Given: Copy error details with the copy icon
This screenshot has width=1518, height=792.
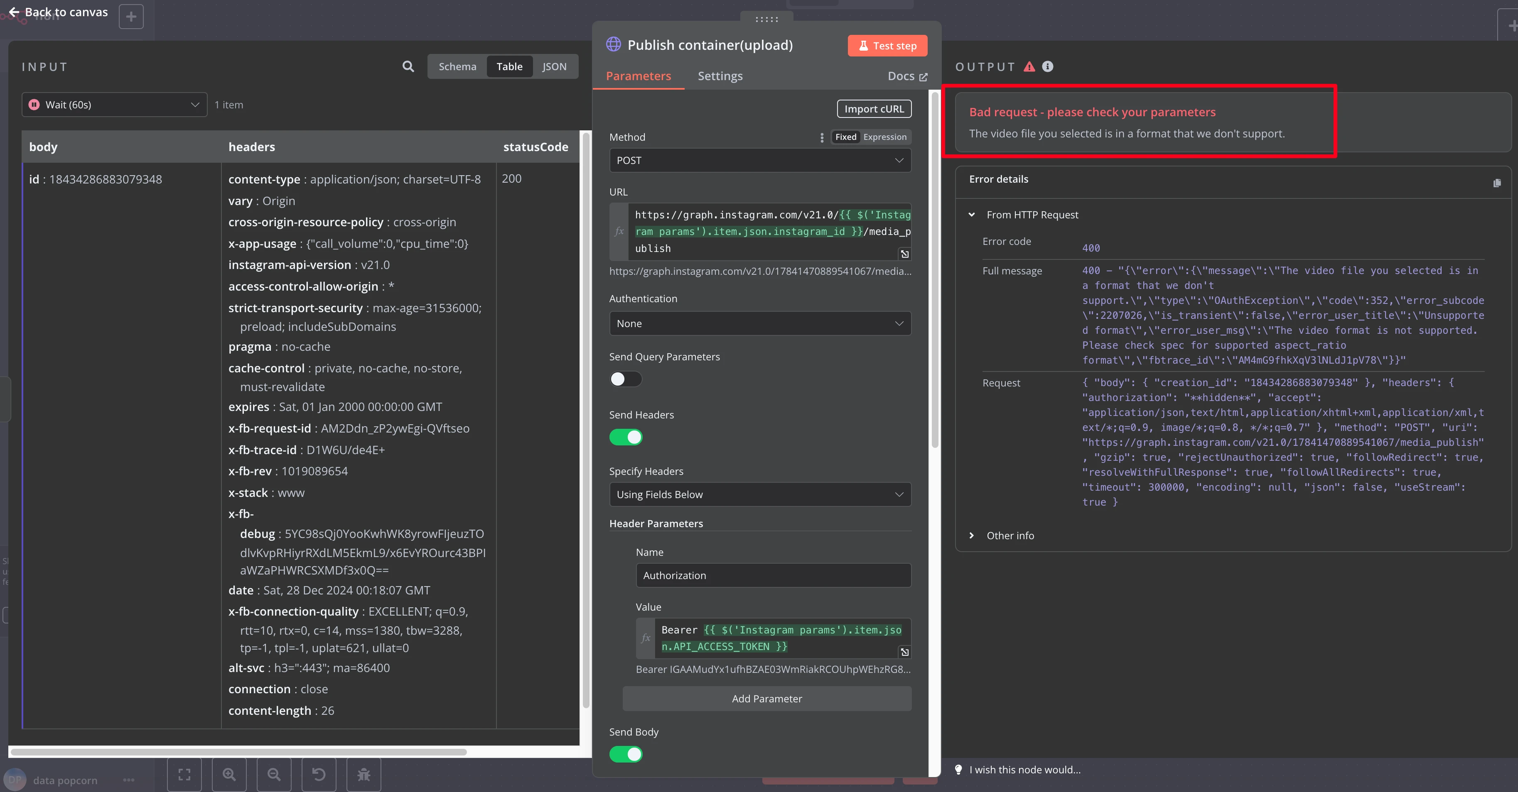Looking at the screenshot, I should [x=1497, y=183].
